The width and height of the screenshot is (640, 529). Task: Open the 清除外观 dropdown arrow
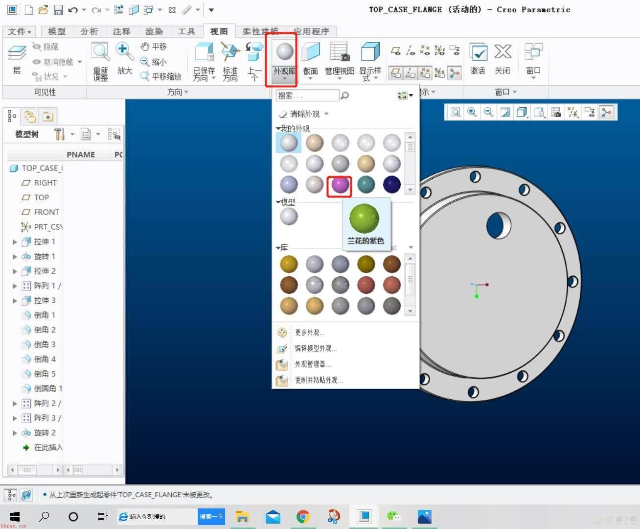coord(326,114)
